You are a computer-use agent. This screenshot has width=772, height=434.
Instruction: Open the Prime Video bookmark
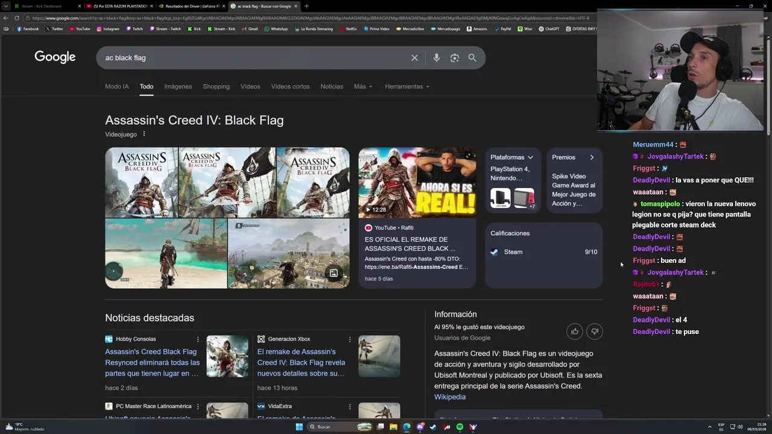[x=376, y=29]
